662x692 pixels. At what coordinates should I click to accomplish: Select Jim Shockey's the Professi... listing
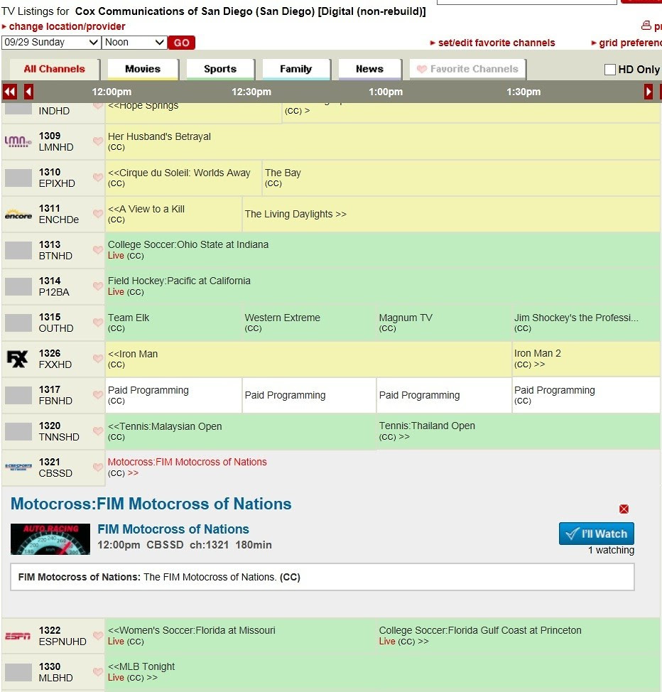(x=576, y=318)
